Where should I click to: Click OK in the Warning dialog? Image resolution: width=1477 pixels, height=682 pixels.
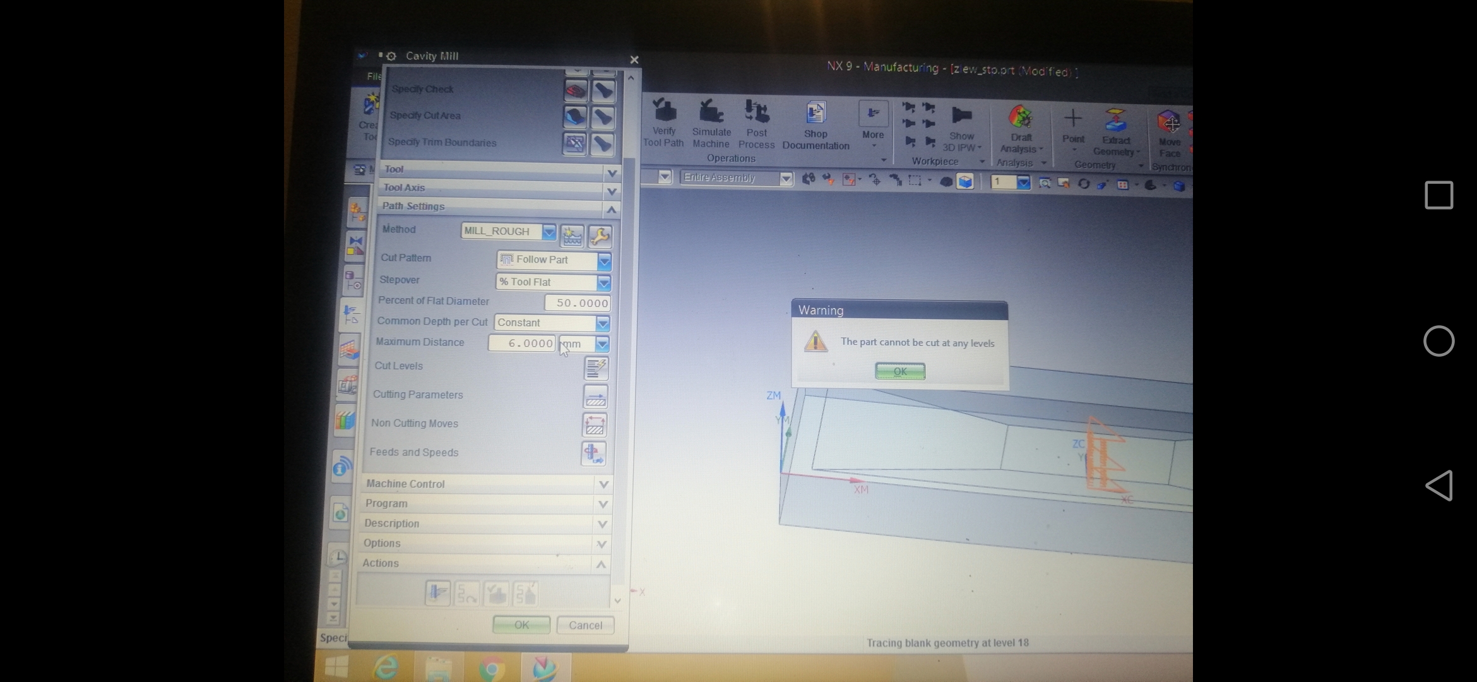[x=900, y=371]
